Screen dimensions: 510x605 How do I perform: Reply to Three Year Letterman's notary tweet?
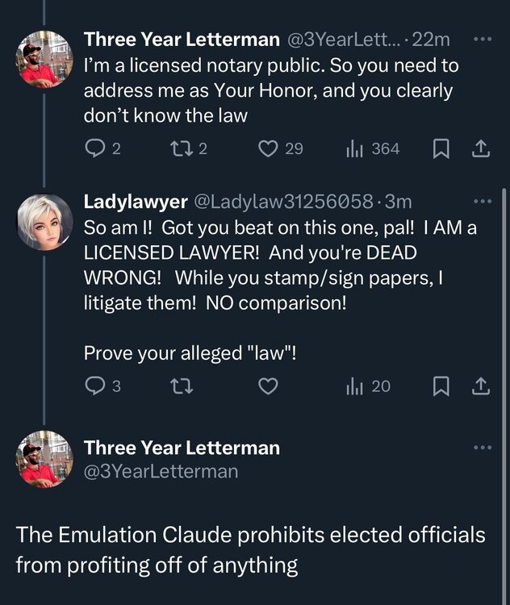coord(95,149)
